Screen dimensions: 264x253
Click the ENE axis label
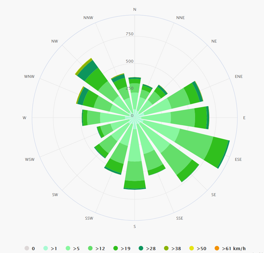point(239,77)
